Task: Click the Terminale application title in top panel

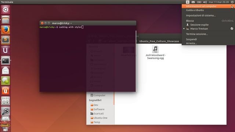Action: click(x=7, y=2)
